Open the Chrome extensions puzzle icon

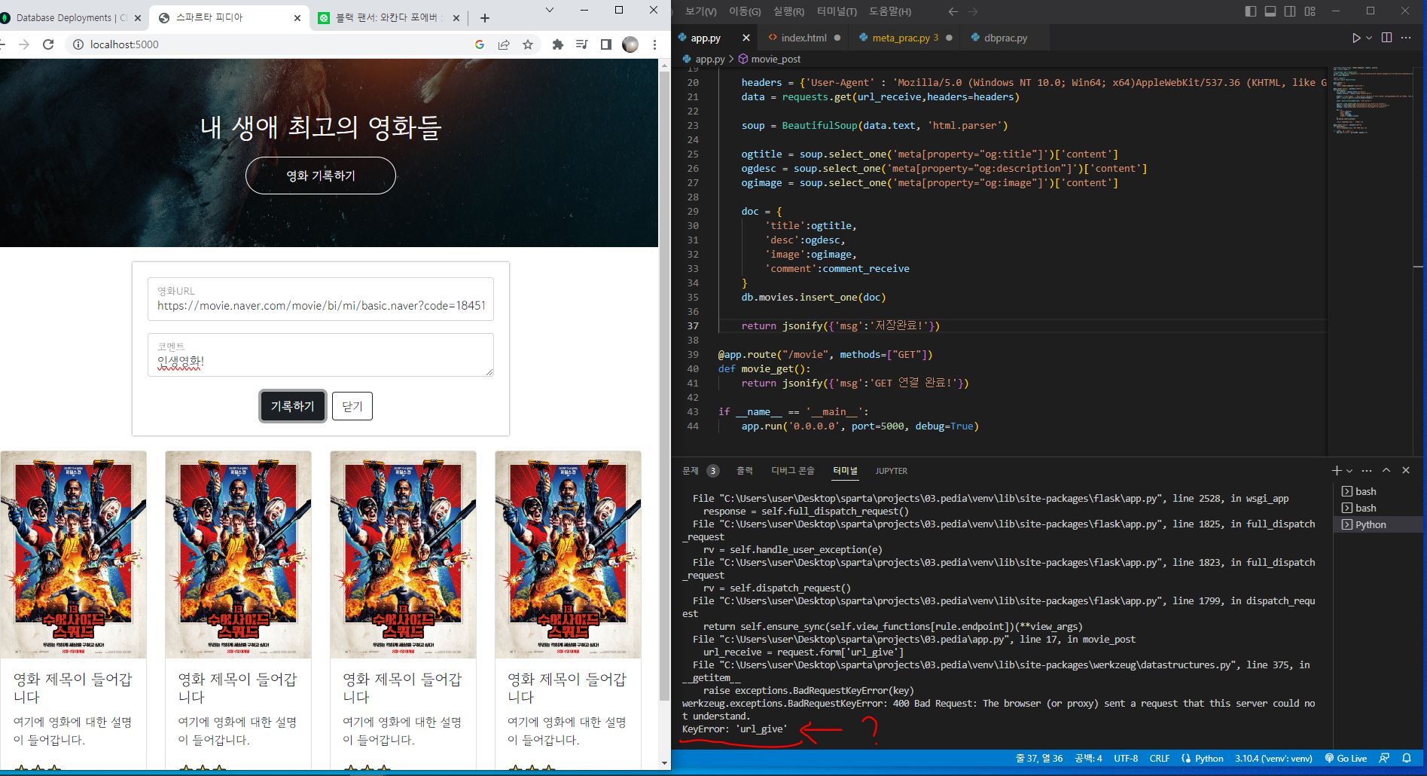pos(557,44)
